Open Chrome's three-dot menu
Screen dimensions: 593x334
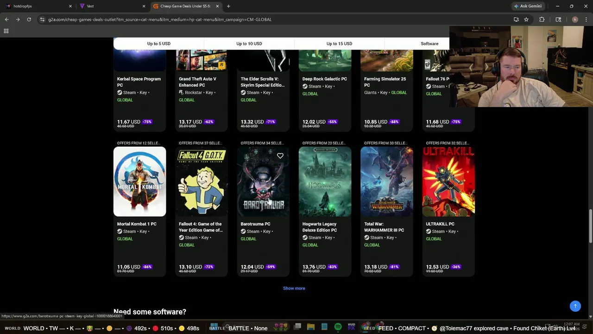click(587, 19)
